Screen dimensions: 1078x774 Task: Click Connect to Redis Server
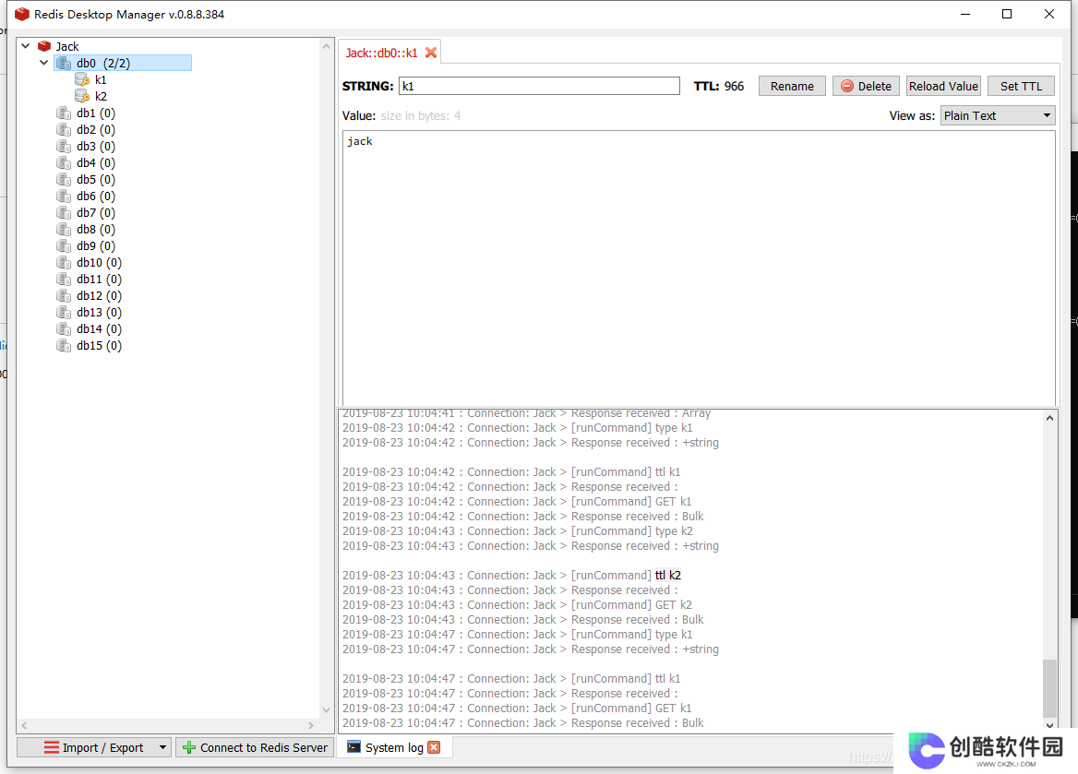(255, 747)
